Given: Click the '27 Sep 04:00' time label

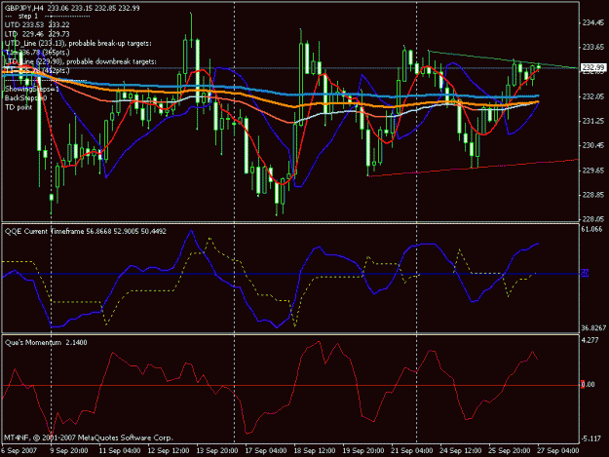Looking at the screenshot, I should (558, 451).
